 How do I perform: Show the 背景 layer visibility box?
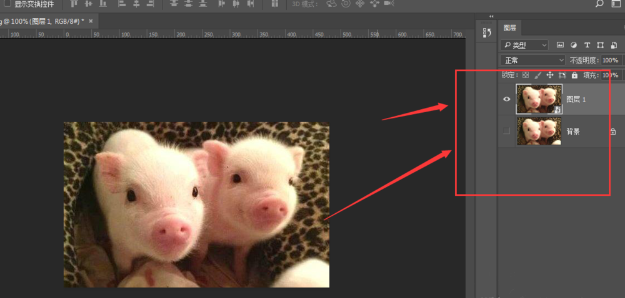point(507,131)
